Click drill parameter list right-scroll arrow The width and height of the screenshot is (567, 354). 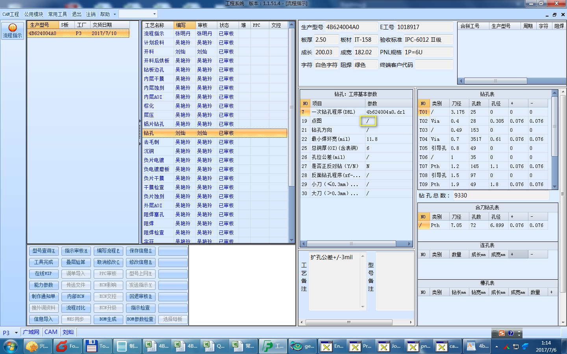pos(409,244)
